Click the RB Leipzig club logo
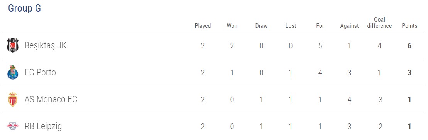The width and height of the screenshot is (428, 140). tap(13, 127)
